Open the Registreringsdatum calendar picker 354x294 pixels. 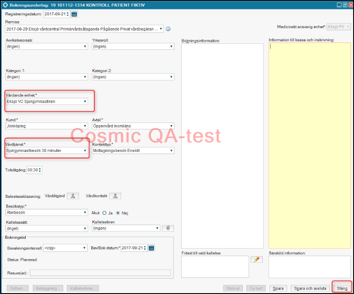[x=74, y=14]
